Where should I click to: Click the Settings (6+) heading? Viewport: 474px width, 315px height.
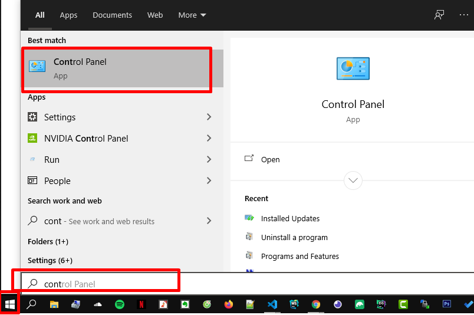[50, 260]
